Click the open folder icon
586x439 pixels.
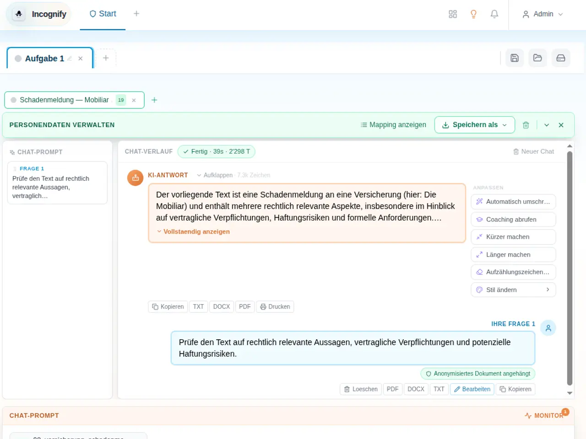coord(537,58)
